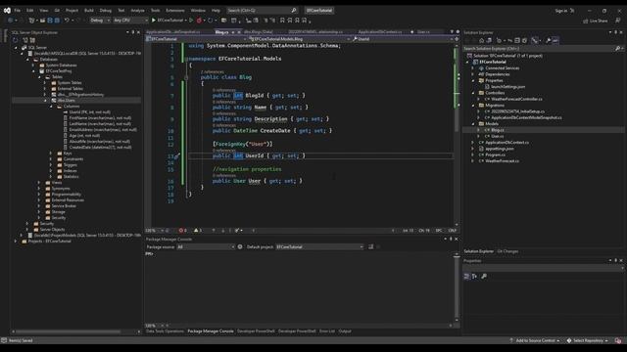Open the Tools menu
627x352 pixels.
coord(155,11)
